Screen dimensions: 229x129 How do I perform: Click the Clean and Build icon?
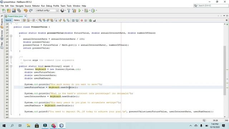74,10
